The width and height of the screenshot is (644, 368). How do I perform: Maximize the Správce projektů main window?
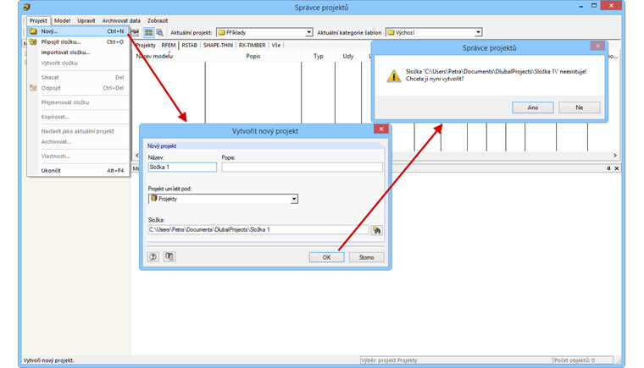click(x=594, y=6)
